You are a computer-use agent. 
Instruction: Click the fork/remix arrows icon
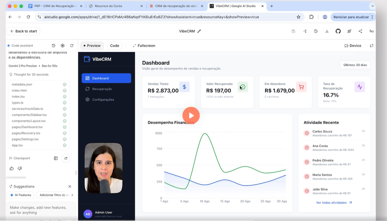click(305, 31)
